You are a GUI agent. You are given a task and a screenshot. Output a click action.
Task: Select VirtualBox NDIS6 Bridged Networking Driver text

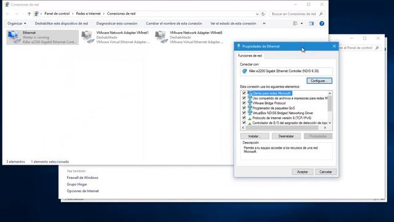283,113
